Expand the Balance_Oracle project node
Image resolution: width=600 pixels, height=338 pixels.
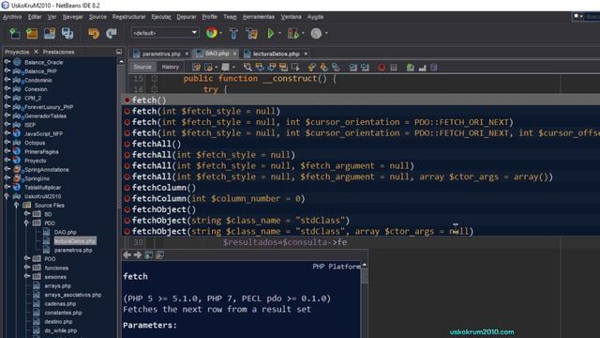tap(7, 62)
